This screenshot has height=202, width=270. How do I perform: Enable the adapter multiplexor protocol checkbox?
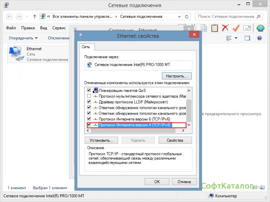[89, 96]
